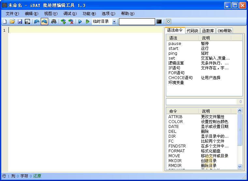Image resolution: width=248 pixels, height=181 pixels.
Task: Open a file with the folder icon
Action: pyautogui.click(x=12, y=21)
